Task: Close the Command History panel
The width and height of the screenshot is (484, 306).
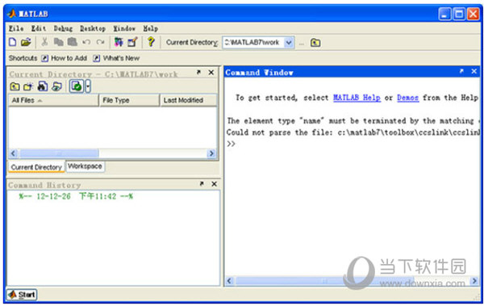Action: click(214, 184)
